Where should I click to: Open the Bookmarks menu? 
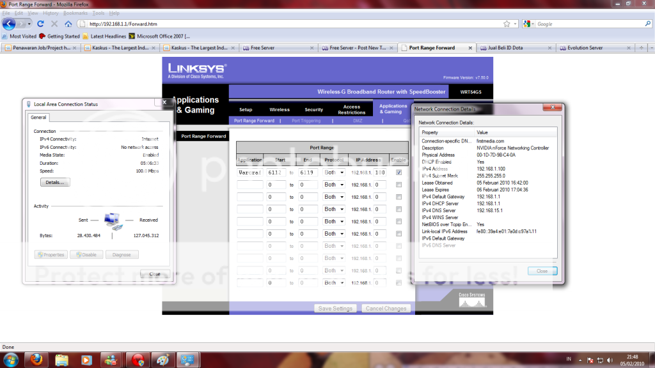(x=75, y=13)
